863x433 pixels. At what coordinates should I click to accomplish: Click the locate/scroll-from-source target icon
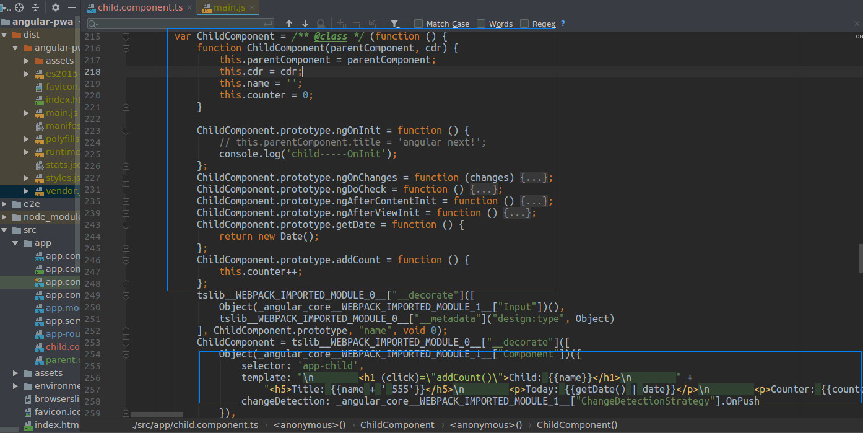point(19,7)
